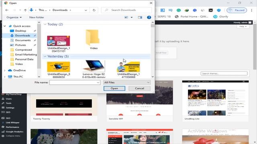The height and width of the screenshot is (144, 257).
Task: Open the Organize menu
Action: pos(14,17)
